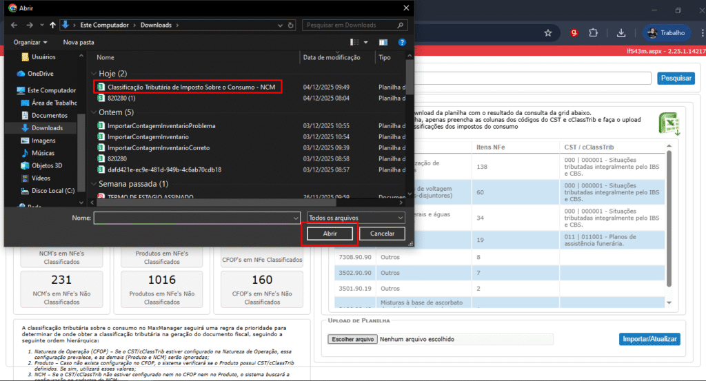Viewport: 706px width, 381px height.
Task: Expand the Todos os arquivos file type dropdown
Action: (x=356, y=218)
